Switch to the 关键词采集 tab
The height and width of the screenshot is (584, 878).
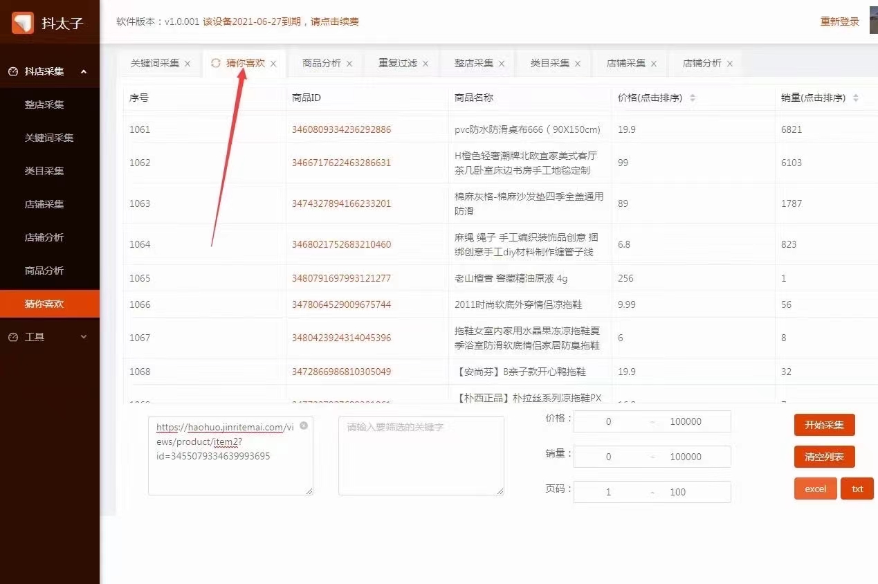[x=154, y=63]
